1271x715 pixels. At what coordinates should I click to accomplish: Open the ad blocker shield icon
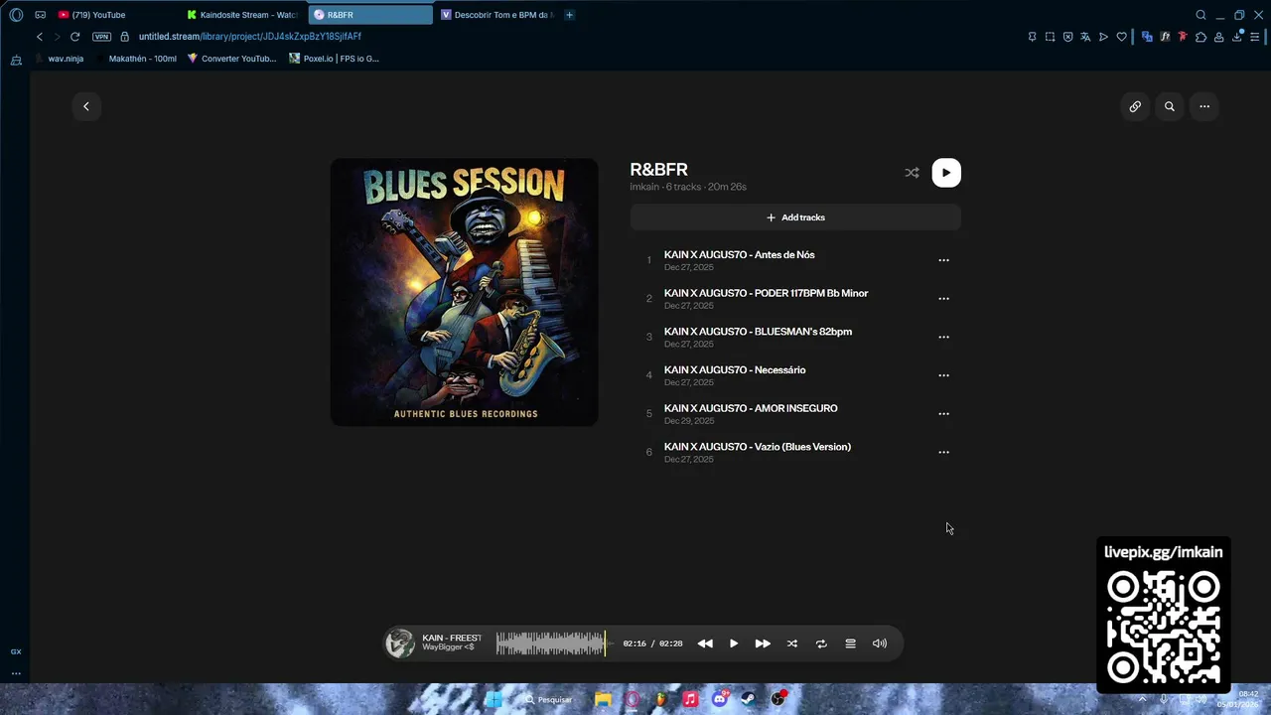pyautogui.click(x=1067, y=37)
